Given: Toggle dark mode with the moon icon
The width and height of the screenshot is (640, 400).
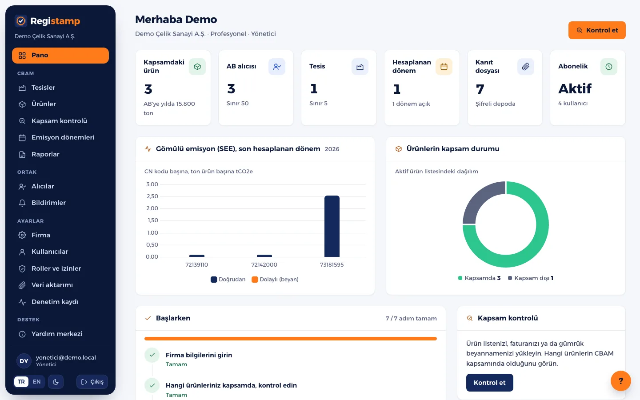Looking at the screenshot, I should [x=56, y=382].
